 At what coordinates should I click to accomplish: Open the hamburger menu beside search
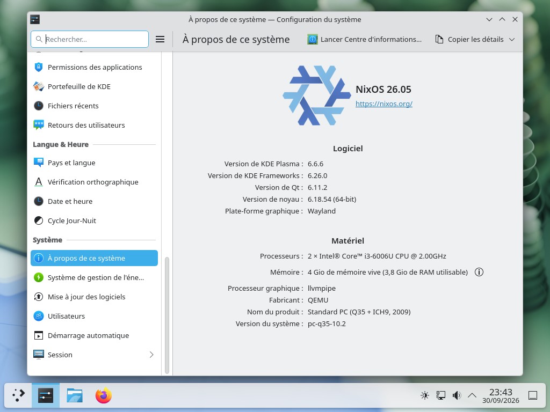tap(160, 39)
